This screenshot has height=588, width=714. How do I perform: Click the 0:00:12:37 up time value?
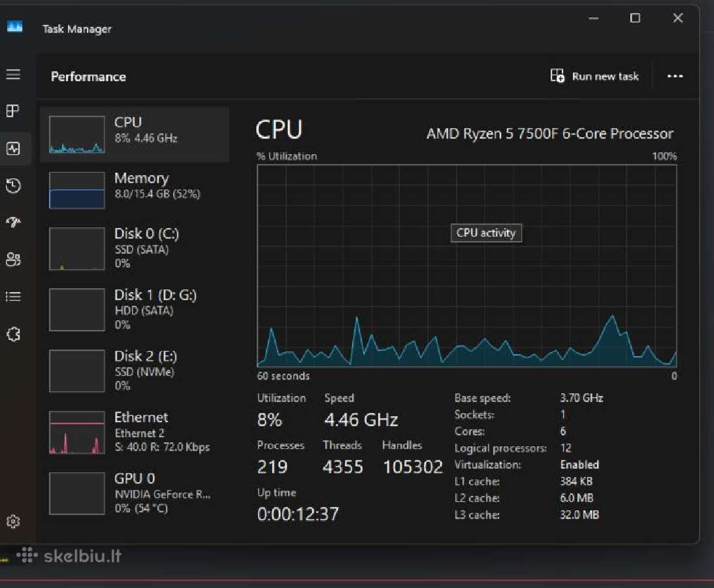tap(299, 514)
